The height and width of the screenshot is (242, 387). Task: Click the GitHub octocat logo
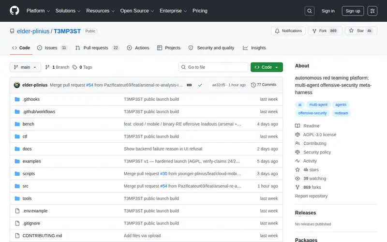click(15, 11)
